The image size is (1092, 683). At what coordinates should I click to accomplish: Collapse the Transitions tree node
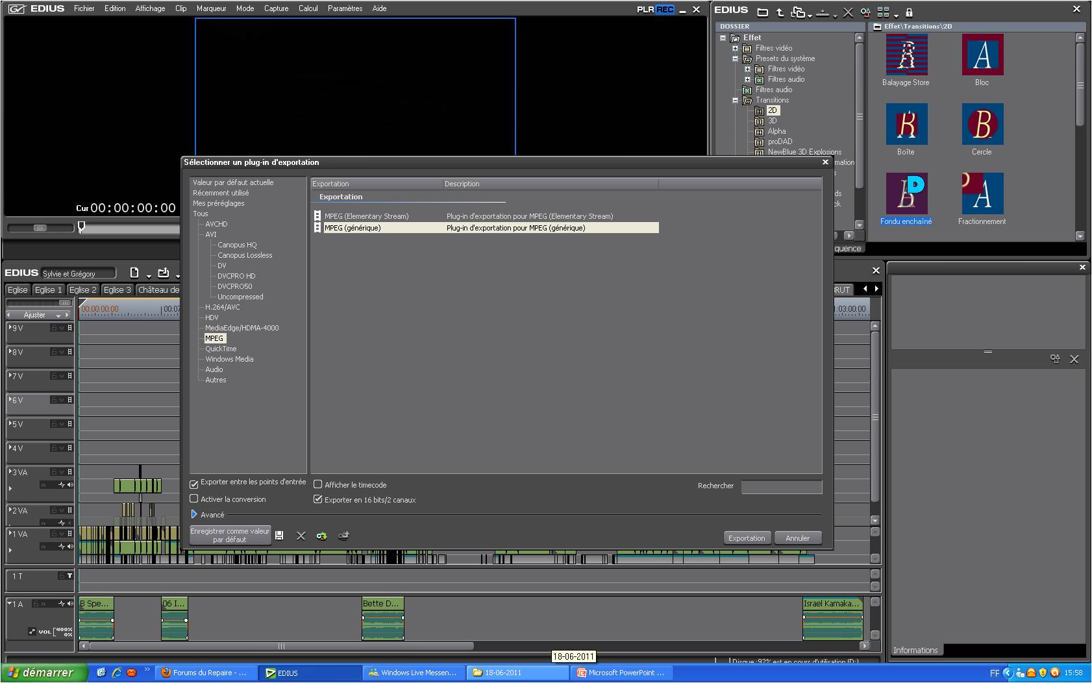[x=735, y=101]
